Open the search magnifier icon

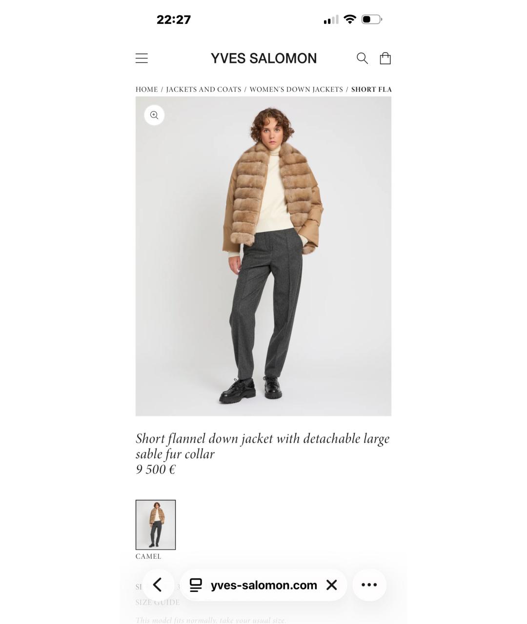(362, 58)
